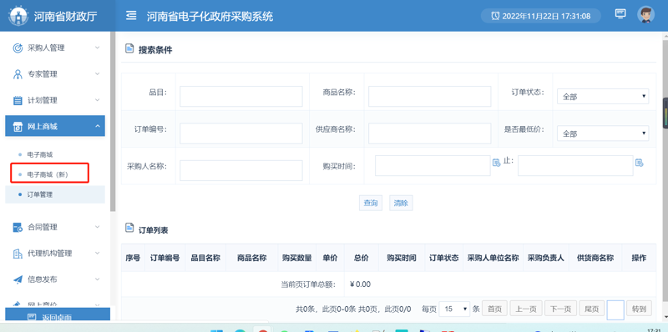This screenshot has width=668, height=332.
Task: Expand 代理机构管理 with its chevron
Action: click(97, 254)
